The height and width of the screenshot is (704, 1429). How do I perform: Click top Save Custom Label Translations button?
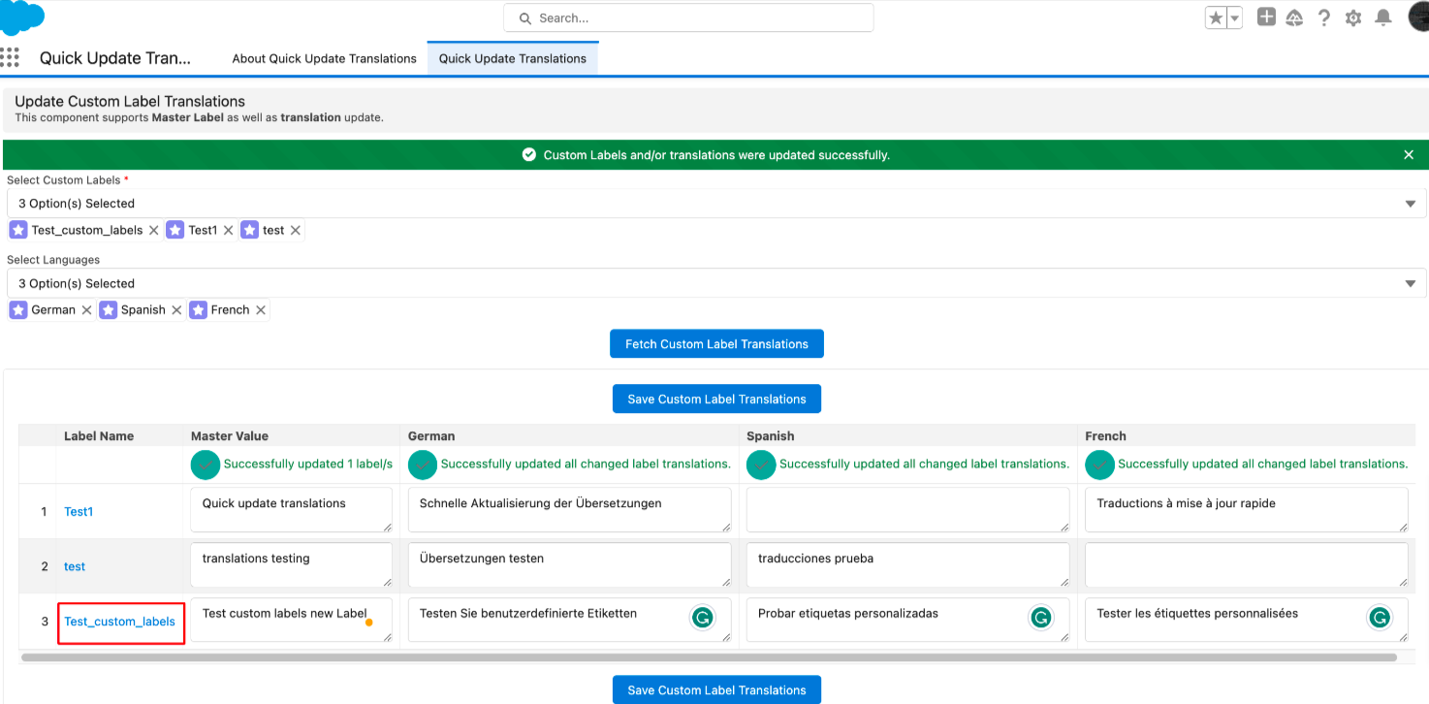pos(716,399)
